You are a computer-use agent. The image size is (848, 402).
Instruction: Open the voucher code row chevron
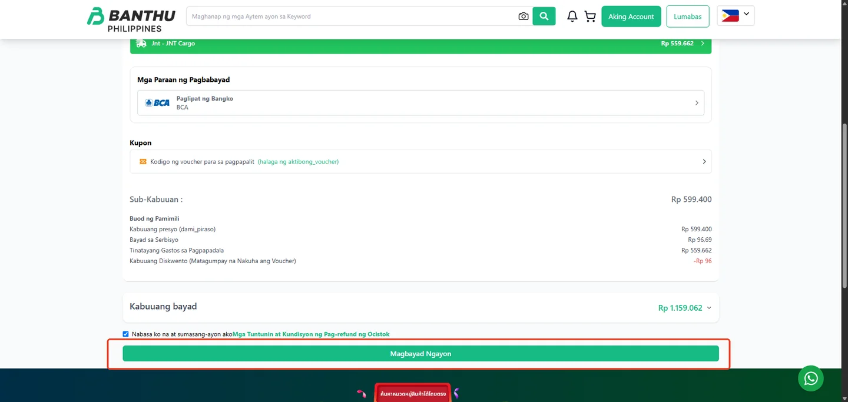click(x=704, y=161)
